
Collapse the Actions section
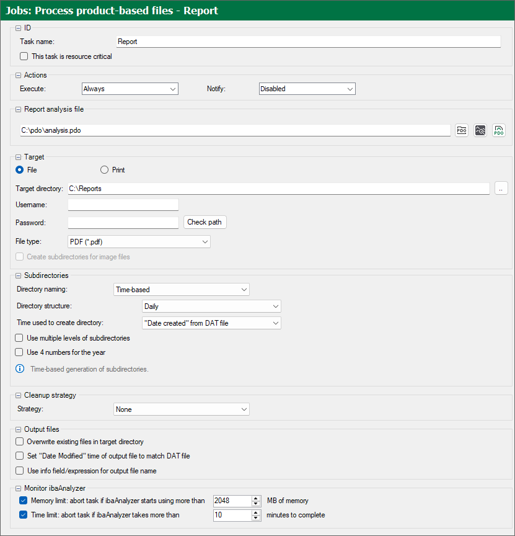pos(19,76)
